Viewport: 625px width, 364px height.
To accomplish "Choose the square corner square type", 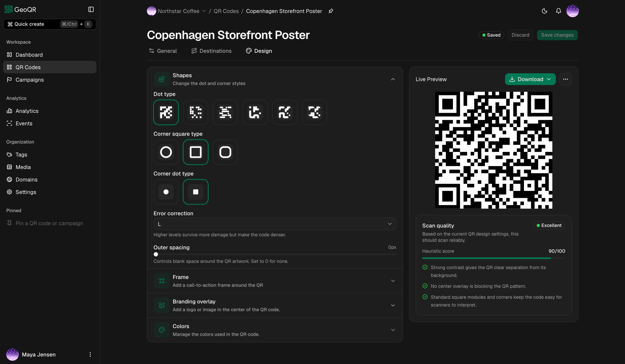I will point(196,152).
